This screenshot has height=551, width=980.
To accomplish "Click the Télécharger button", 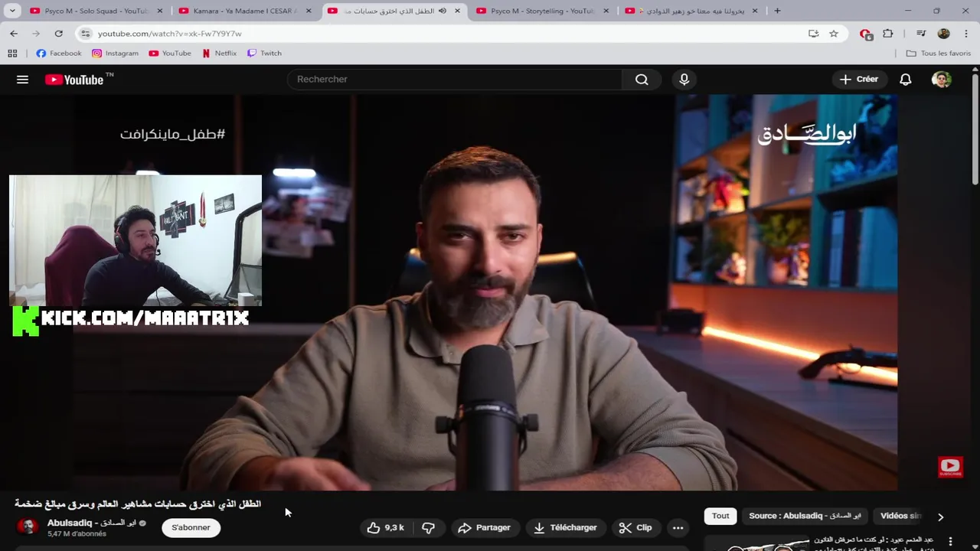I will tap(565, 528).
